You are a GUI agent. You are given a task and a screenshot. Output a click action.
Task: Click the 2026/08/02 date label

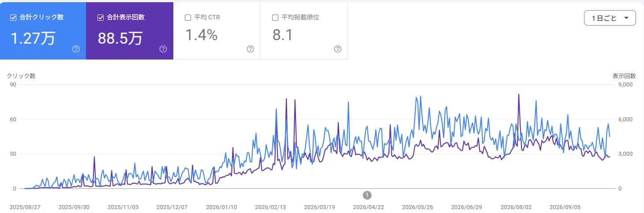coord(516,206)
